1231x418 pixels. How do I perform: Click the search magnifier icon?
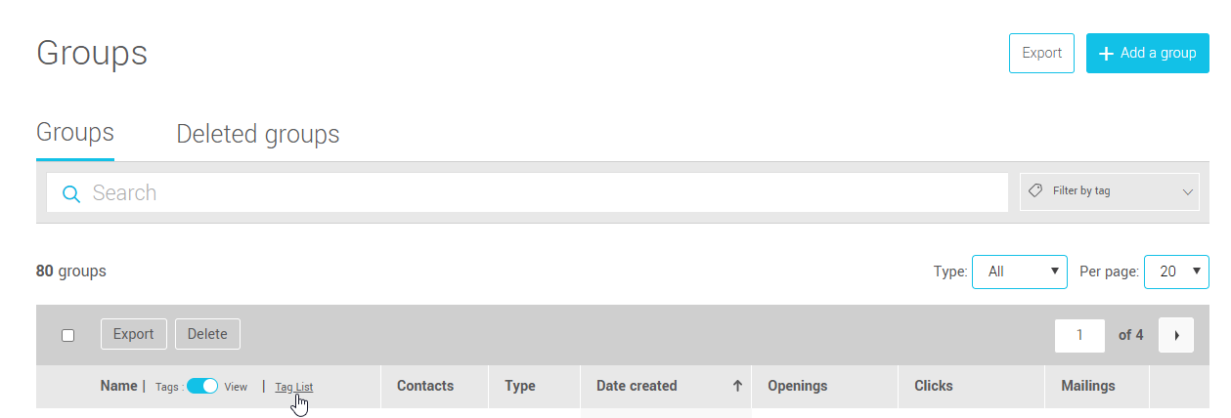point(70,193)
